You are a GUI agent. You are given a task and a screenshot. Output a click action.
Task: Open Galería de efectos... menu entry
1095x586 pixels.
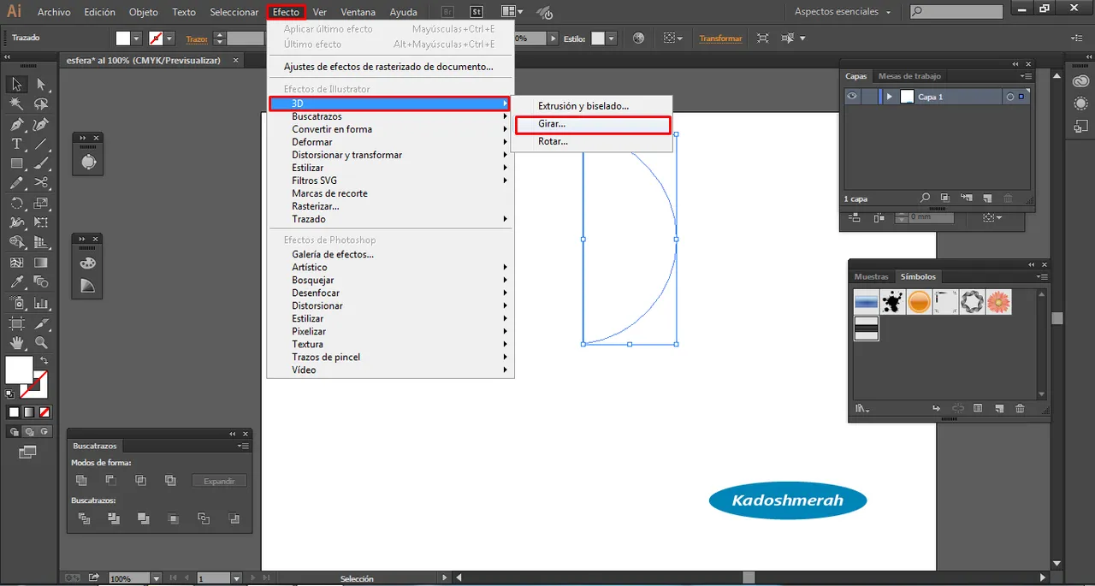(333, 254)
